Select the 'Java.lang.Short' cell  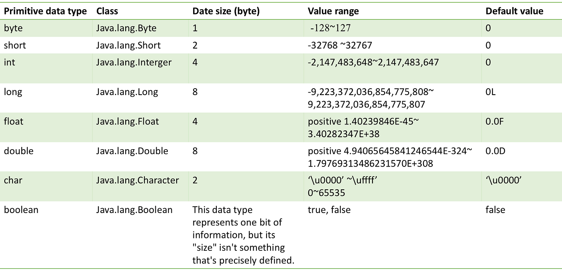pyautogui.click(x=128, y=46)
